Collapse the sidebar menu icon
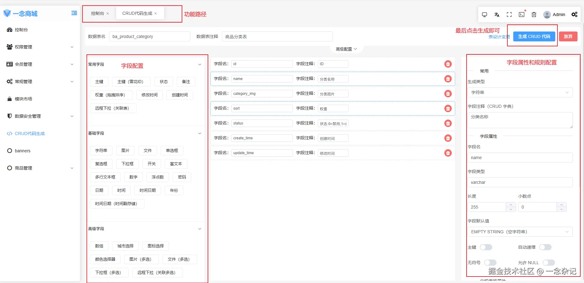The image size is (584, 283). coord(74,13)
